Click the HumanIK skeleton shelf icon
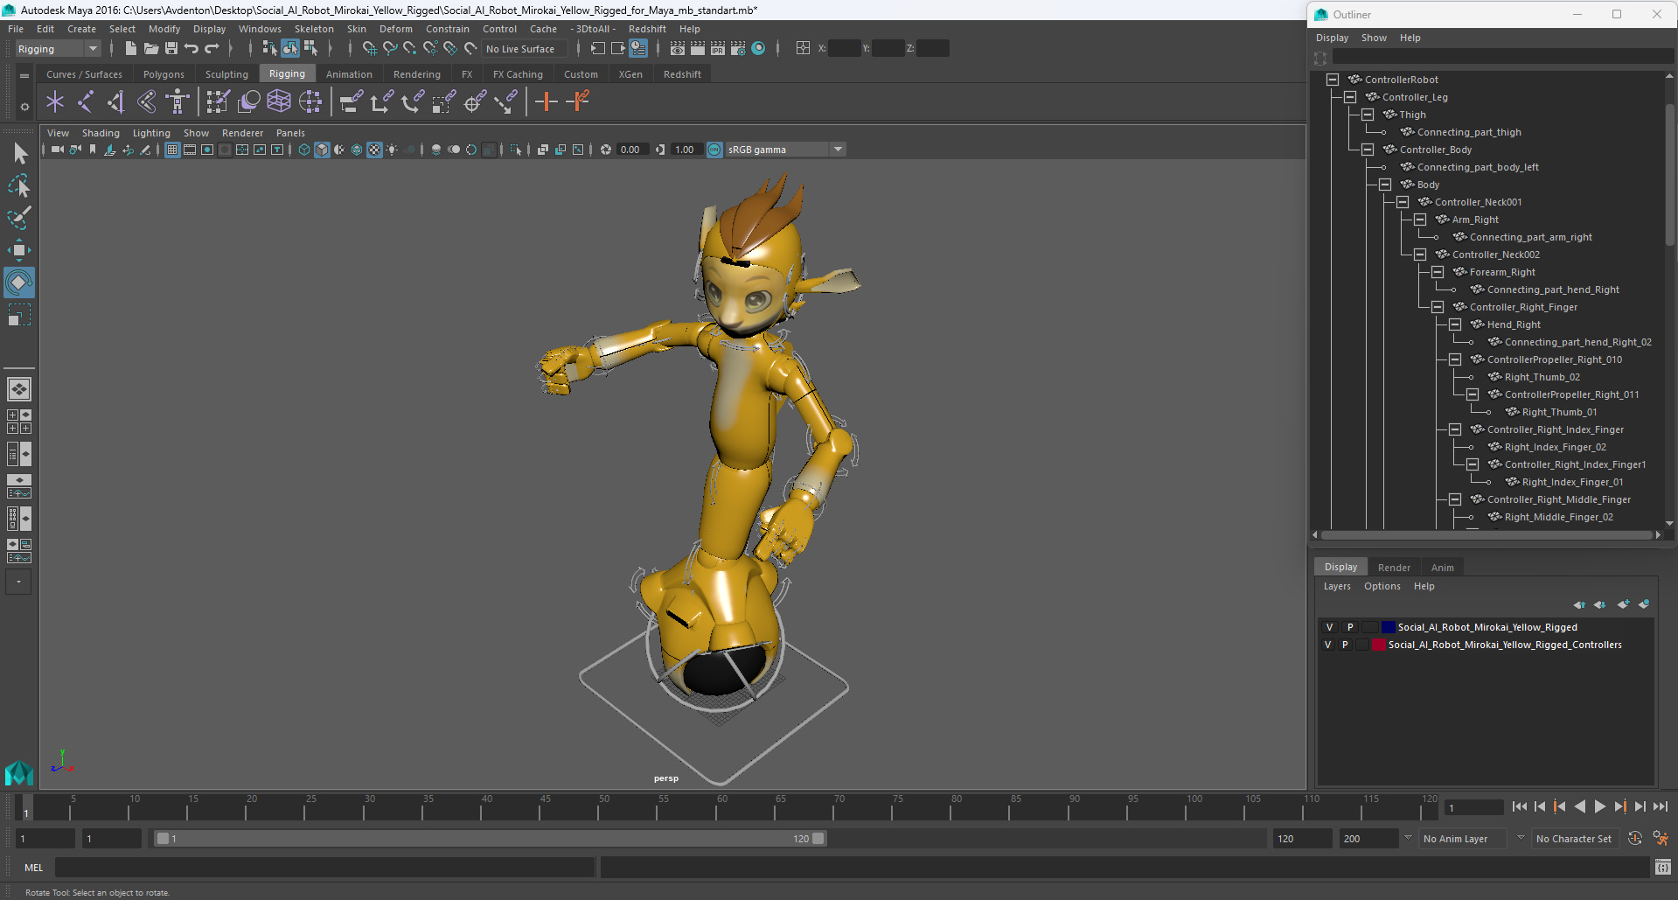Image resolution: width=1678 pixels, height=900 pixels. pos(178,102)
